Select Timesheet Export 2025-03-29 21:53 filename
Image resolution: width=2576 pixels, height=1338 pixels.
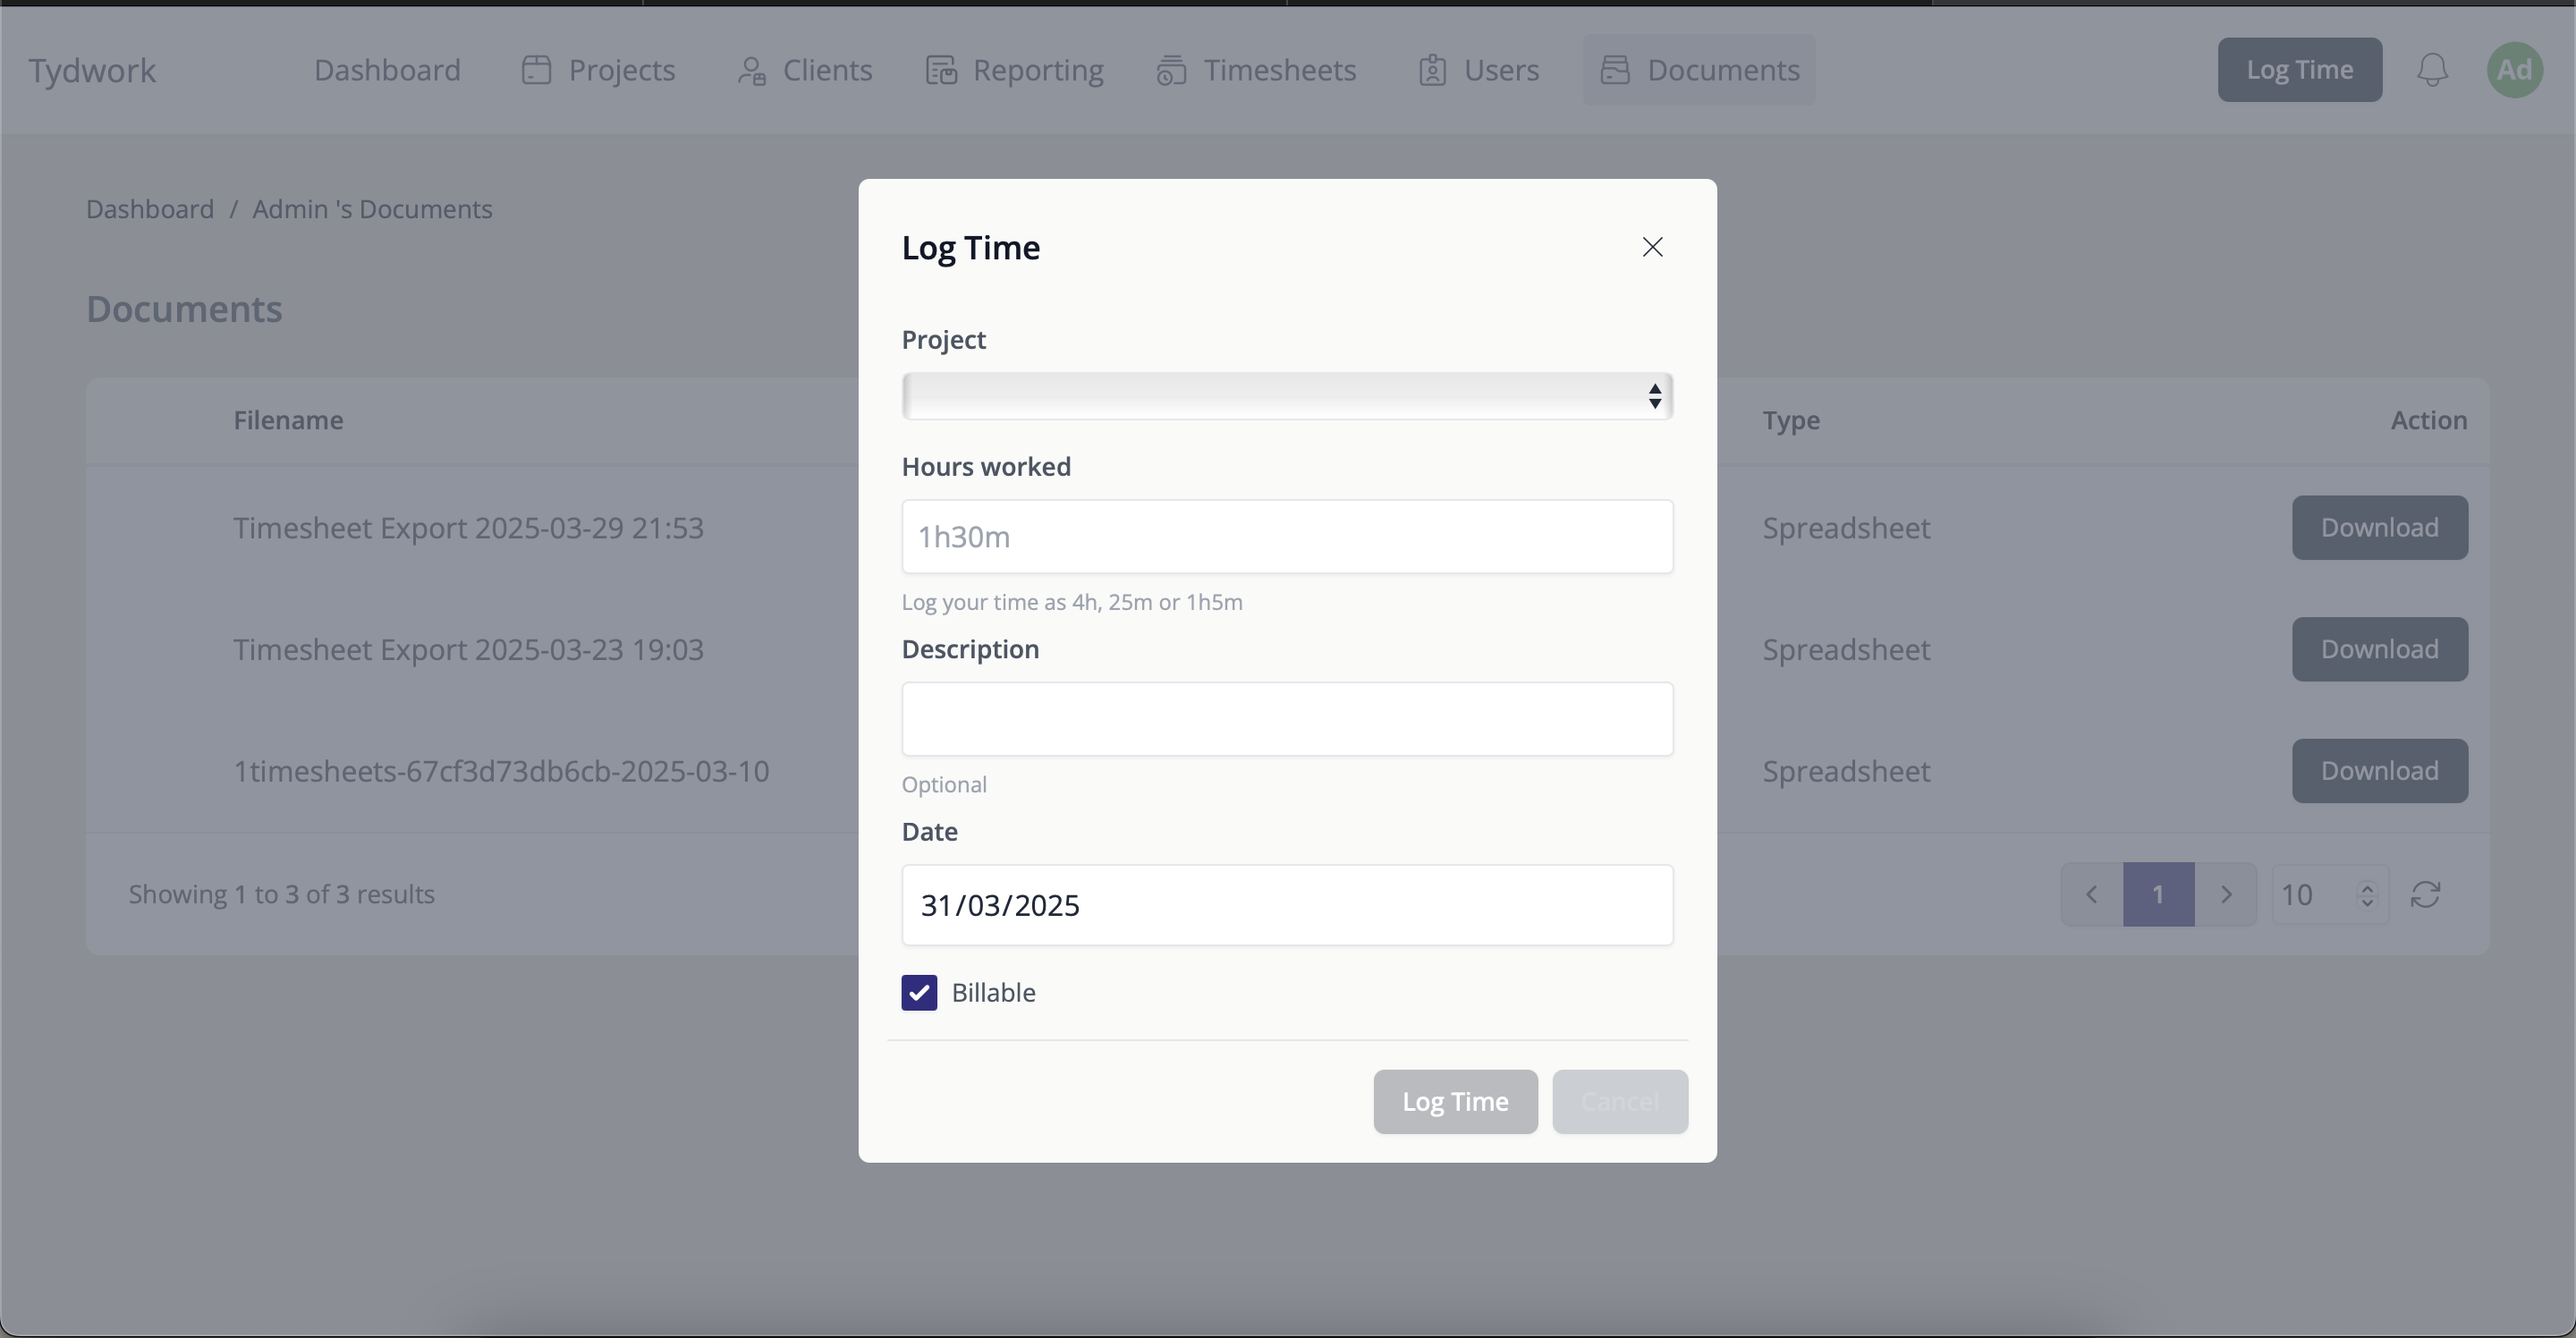tap(468, 528)
